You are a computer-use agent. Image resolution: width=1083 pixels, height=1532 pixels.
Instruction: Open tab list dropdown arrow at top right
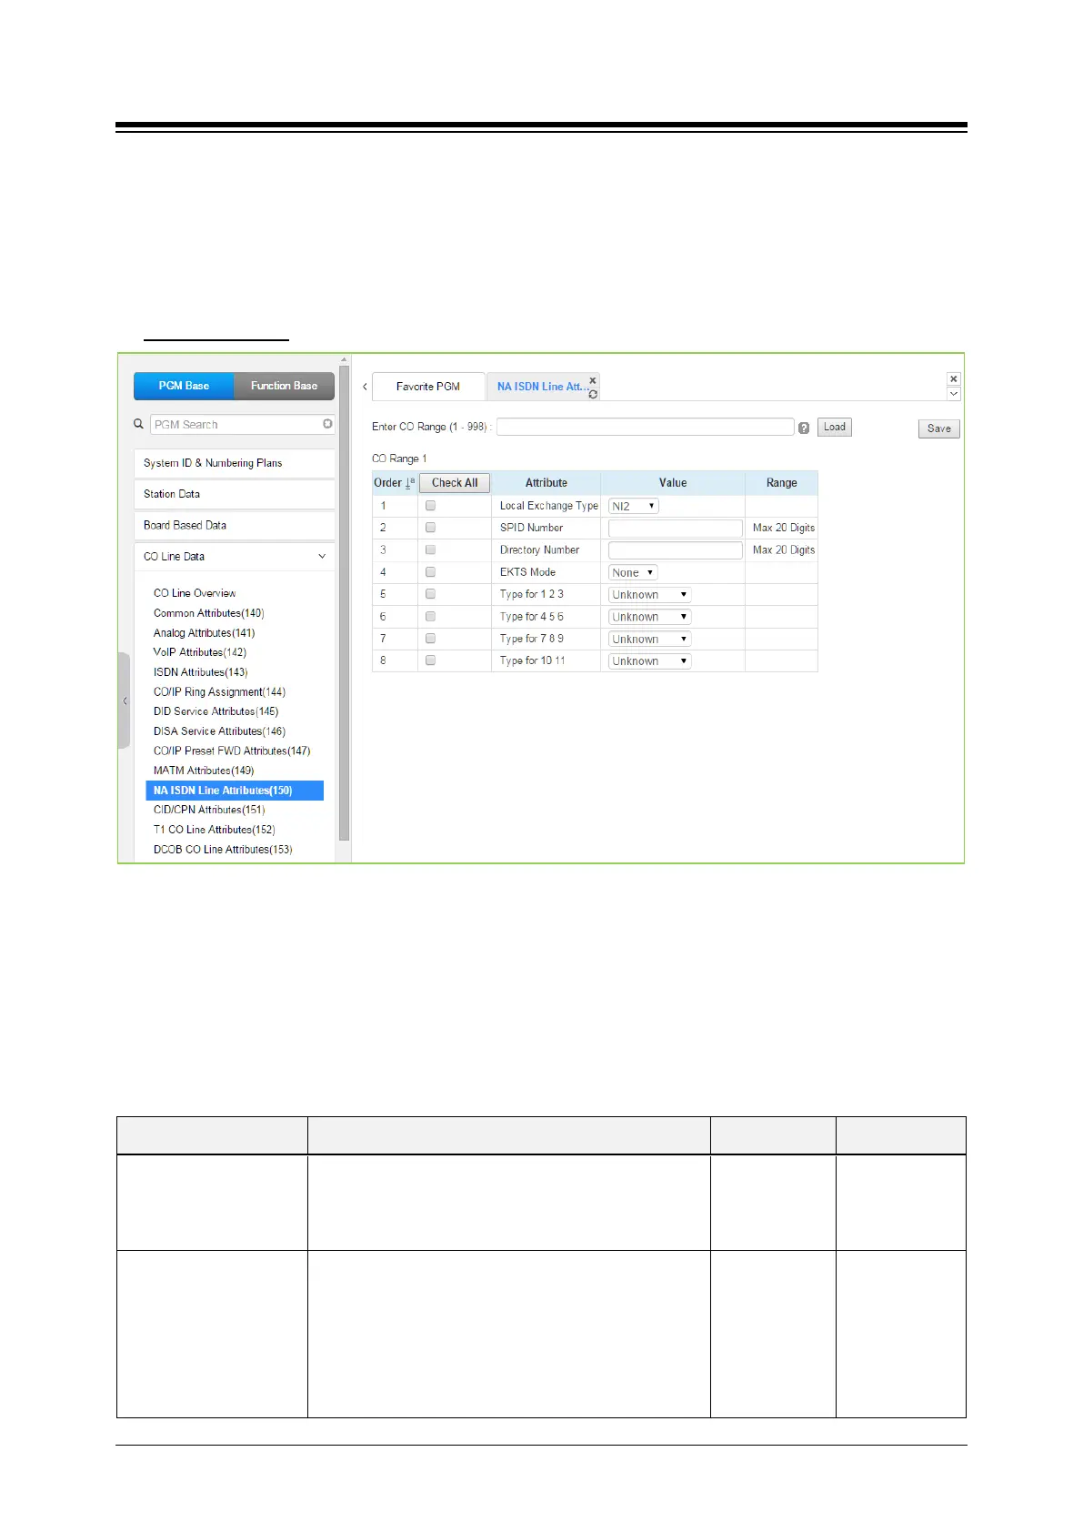tap(953, 394)
